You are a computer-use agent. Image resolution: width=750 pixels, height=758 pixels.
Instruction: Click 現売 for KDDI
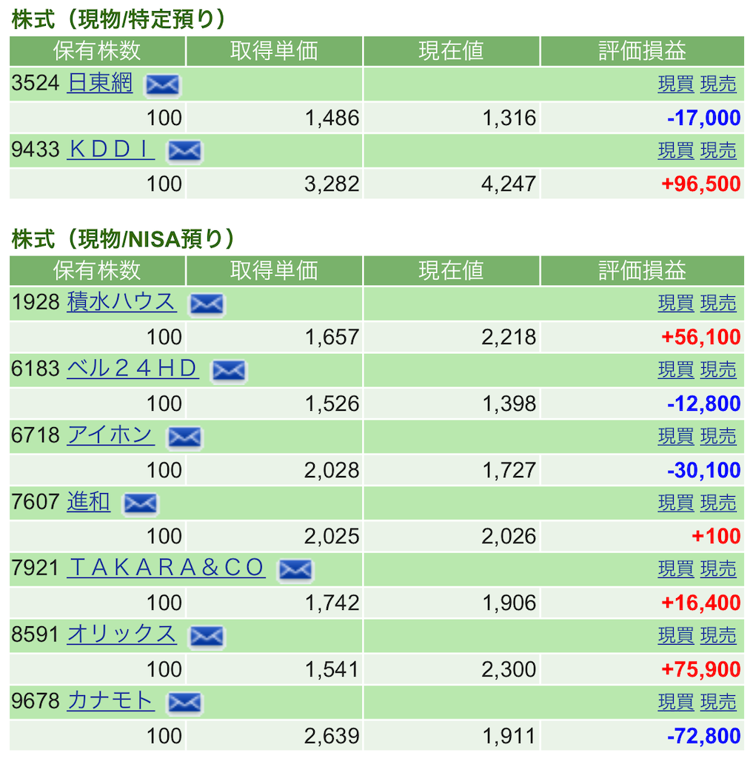point(719,151)
